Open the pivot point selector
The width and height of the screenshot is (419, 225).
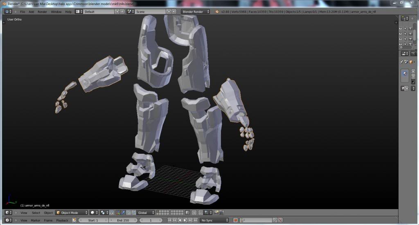point(103,213)
